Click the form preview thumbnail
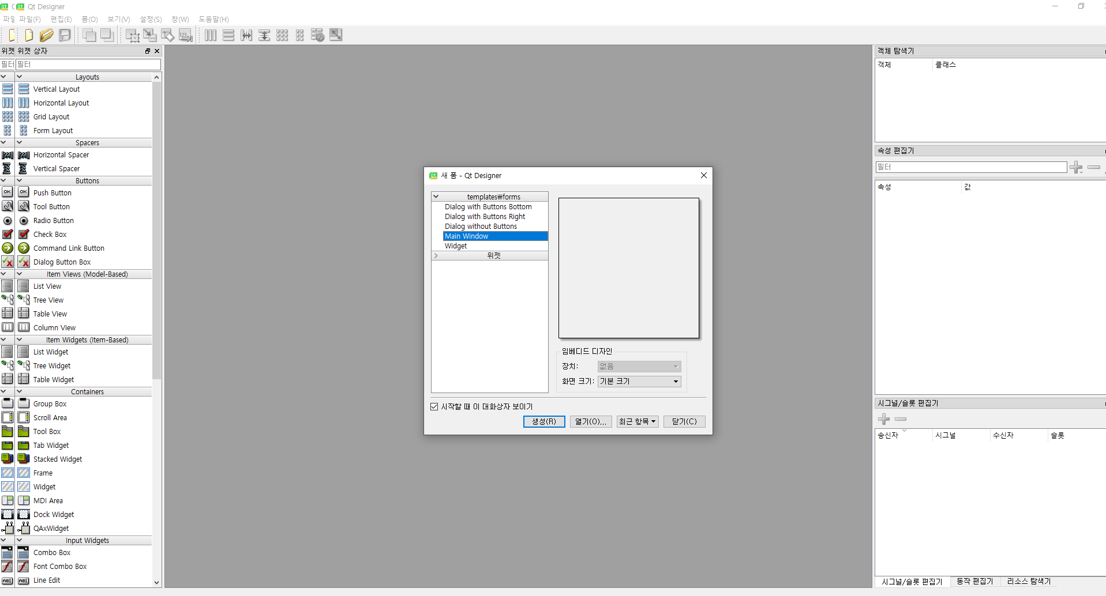 pyautogui.click(x=629, y=268)
